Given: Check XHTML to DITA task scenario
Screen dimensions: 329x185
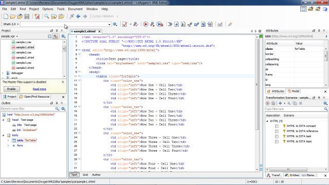Looking at the screenshot, I should point(277,136).
